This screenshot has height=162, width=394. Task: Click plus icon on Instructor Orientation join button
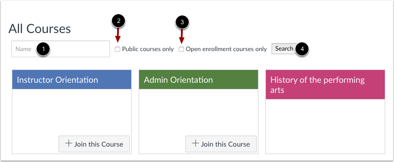click(69, 144)
